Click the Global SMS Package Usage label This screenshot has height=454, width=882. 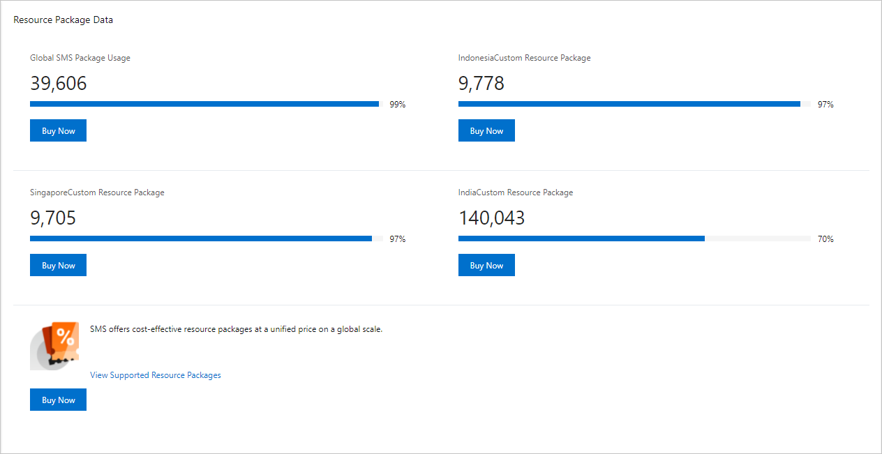coord(80,58)
